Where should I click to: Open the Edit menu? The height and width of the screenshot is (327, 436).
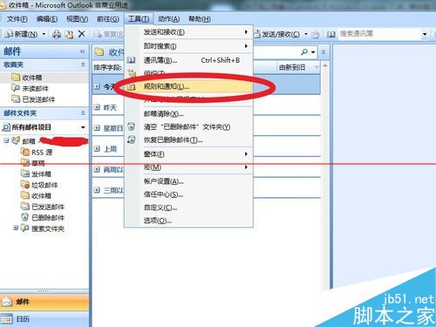pos(47,19)
